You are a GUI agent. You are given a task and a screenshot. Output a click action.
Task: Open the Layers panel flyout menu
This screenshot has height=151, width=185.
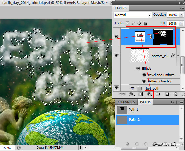click(182, 8)
